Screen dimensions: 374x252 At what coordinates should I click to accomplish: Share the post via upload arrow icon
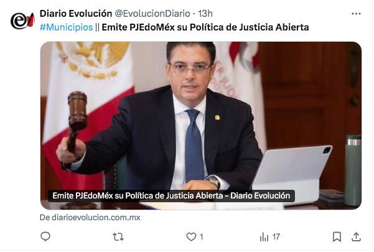[356, 237]
